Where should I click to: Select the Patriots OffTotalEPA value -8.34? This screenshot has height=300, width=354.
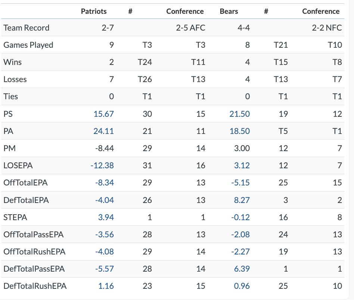(104, 182)
